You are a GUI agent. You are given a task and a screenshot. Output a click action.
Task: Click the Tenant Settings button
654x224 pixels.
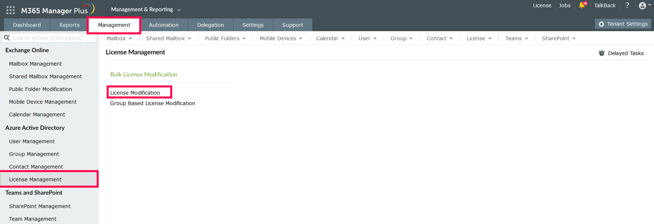click(x=623, y=24)
